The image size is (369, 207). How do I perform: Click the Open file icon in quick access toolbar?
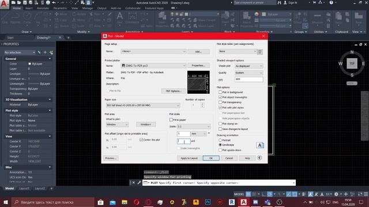19,2
